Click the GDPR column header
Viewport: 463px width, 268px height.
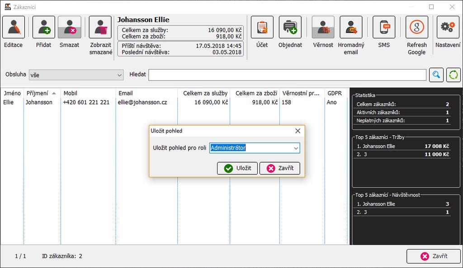pyautogui.click(x=336, y=93)
